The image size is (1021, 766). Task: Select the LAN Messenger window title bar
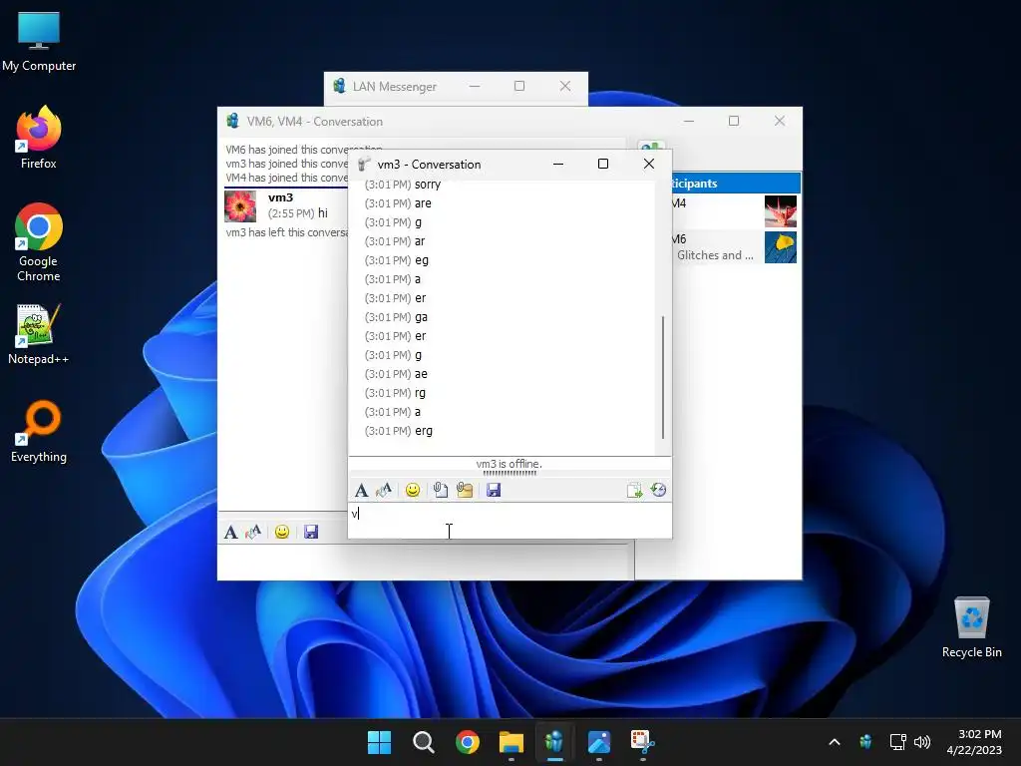456,86
